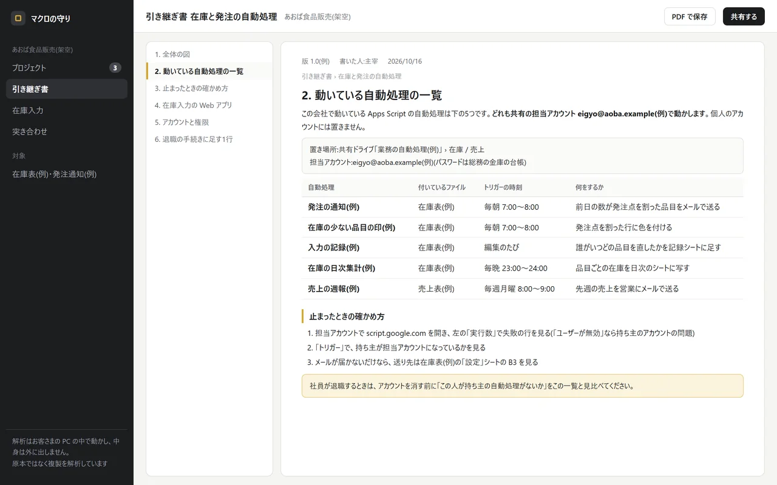The width and height of the screenshot is (777, 485).
Task: Go to section 5. アカウントと権限
Action: [x=209, y=122]
